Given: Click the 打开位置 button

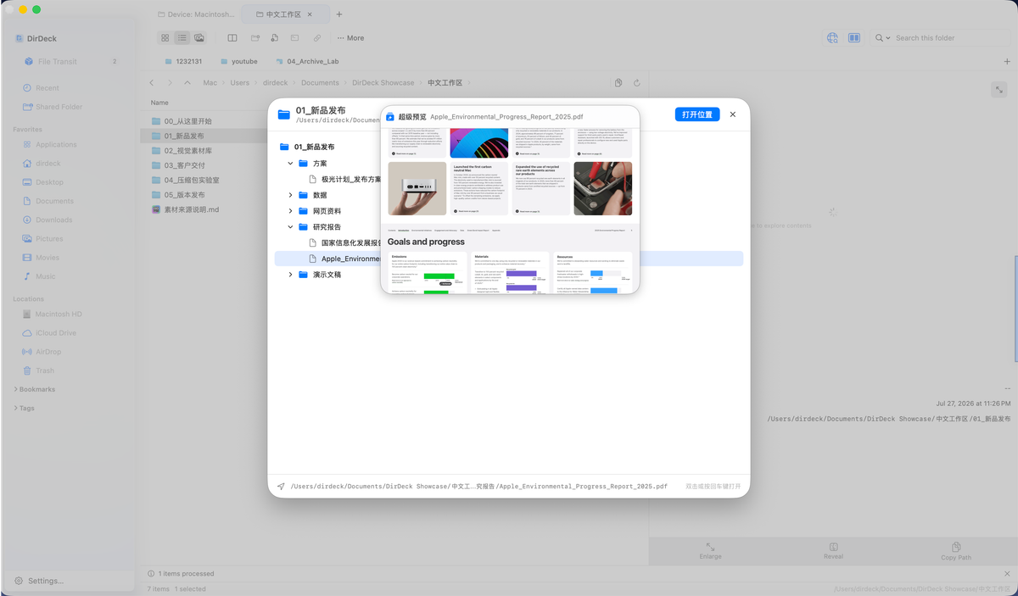Looking at the screenshot, I should pyautogui.click(x=697, y=114).
